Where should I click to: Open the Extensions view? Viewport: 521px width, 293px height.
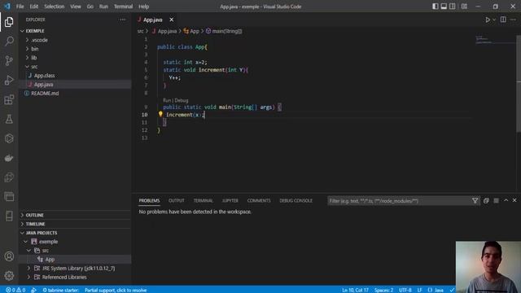(x=9, y=99)
